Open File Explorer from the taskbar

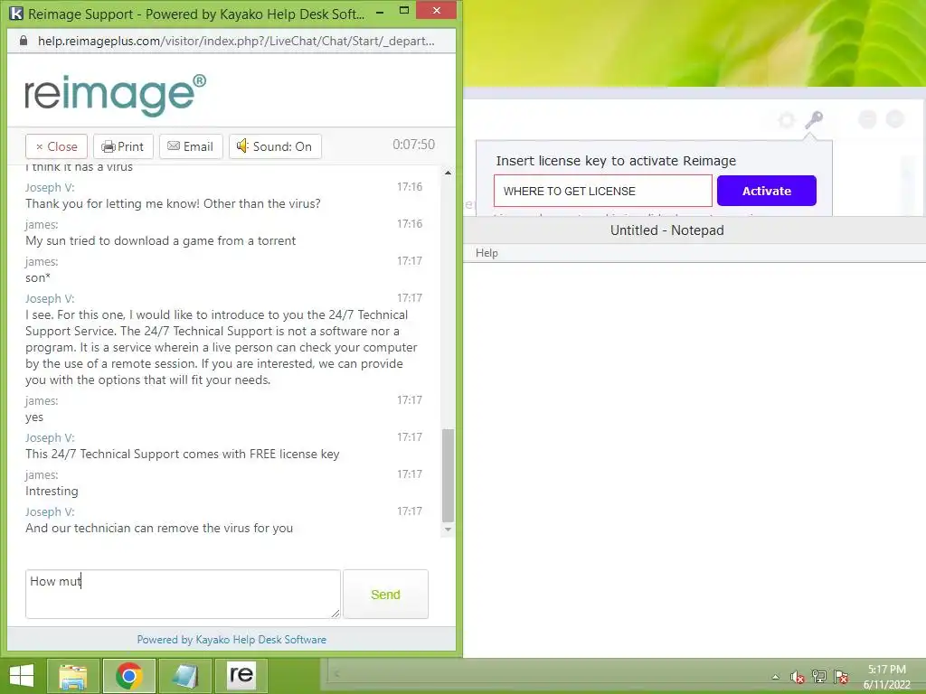tap(73, 676)
